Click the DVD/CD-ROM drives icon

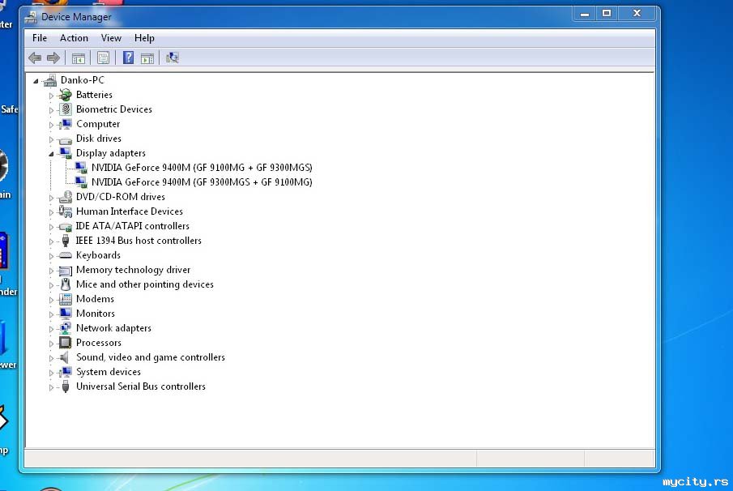[x=66, y=197]
